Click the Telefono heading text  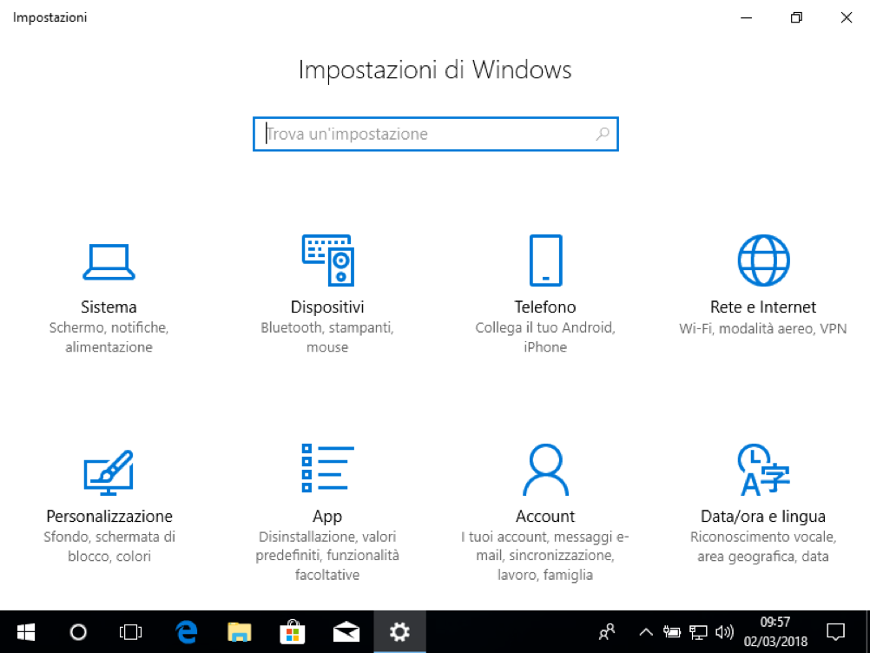(x=545, y=307)
